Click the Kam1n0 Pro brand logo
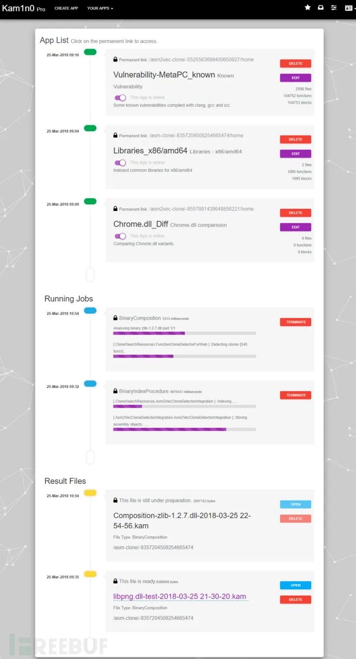 click(24, 9)
